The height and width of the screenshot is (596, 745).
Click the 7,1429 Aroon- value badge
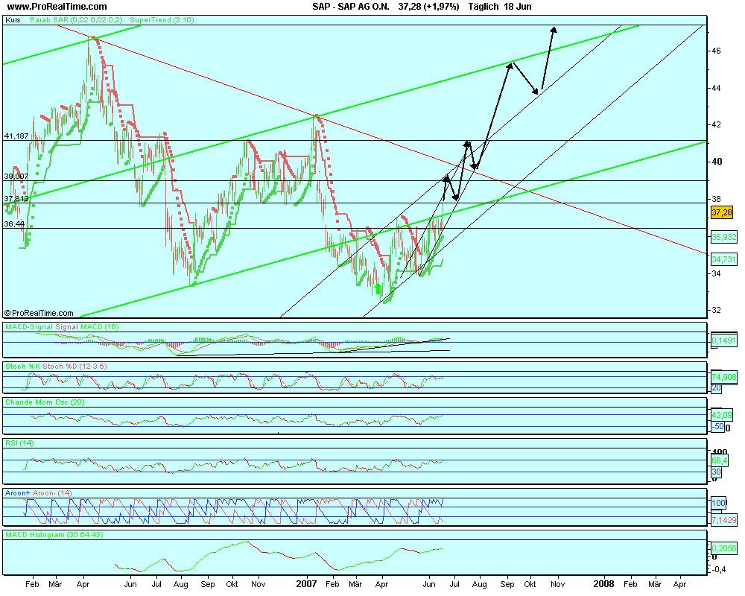[724, 521]
